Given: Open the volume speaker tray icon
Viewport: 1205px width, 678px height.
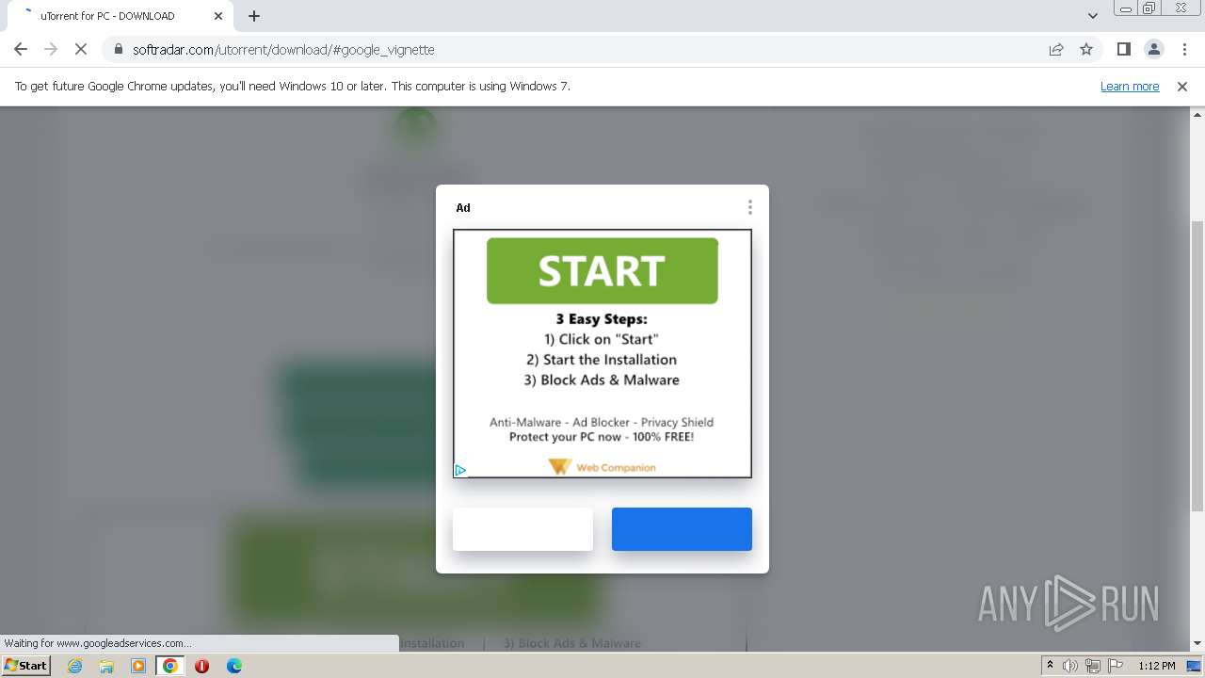Looking at the screenshot, I should tap(1070, 666).
